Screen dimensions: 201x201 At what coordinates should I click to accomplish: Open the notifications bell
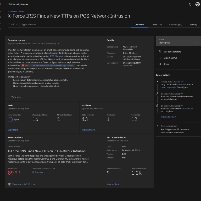[x=190, y=4]
